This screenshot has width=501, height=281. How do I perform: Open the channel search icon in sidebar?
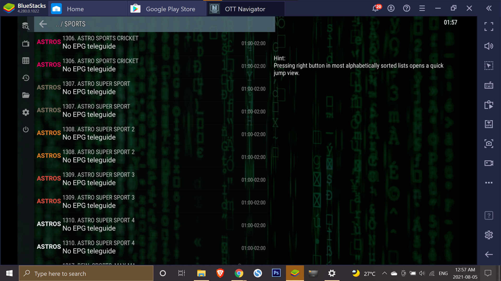click(26, 26)
